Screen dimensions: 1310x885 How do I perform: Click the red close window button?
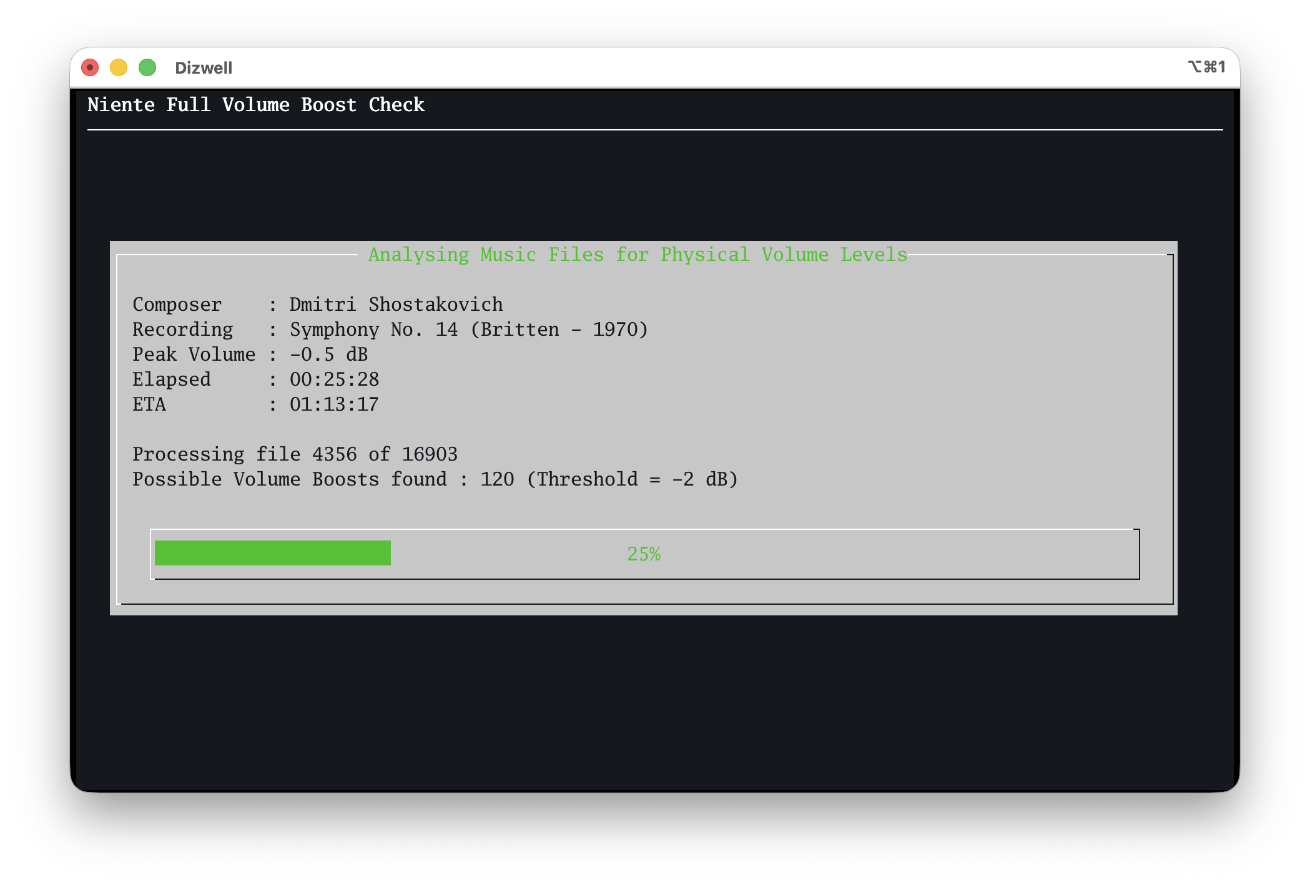click(90, 67)
